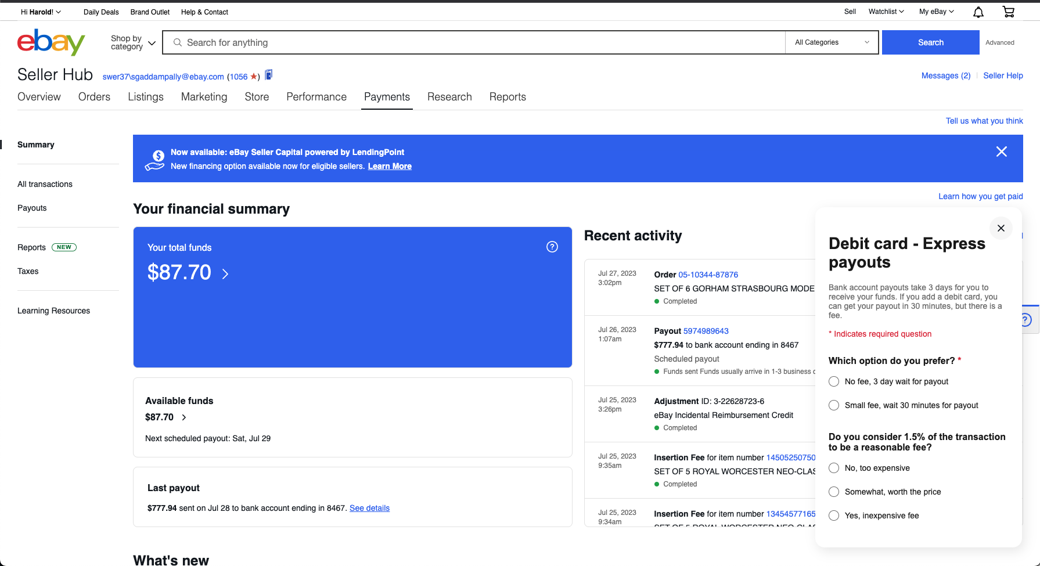Click the Advanced search link

(1000, 42)
